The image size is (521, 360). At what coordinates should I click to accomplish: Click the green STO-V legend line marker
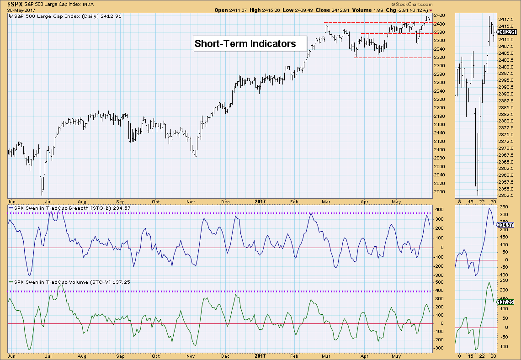click(x=11, y=282)
